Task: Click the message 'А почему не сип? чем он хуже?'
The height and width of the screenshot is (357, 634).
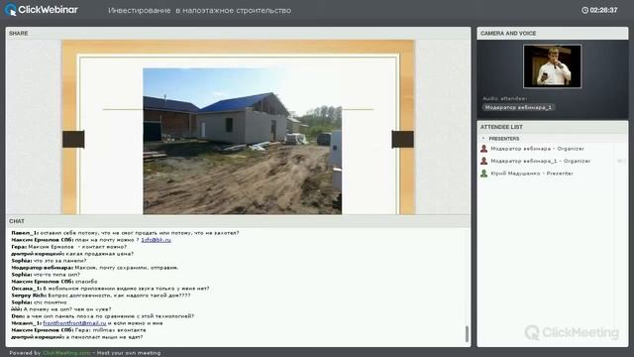Action: [61, 309]
